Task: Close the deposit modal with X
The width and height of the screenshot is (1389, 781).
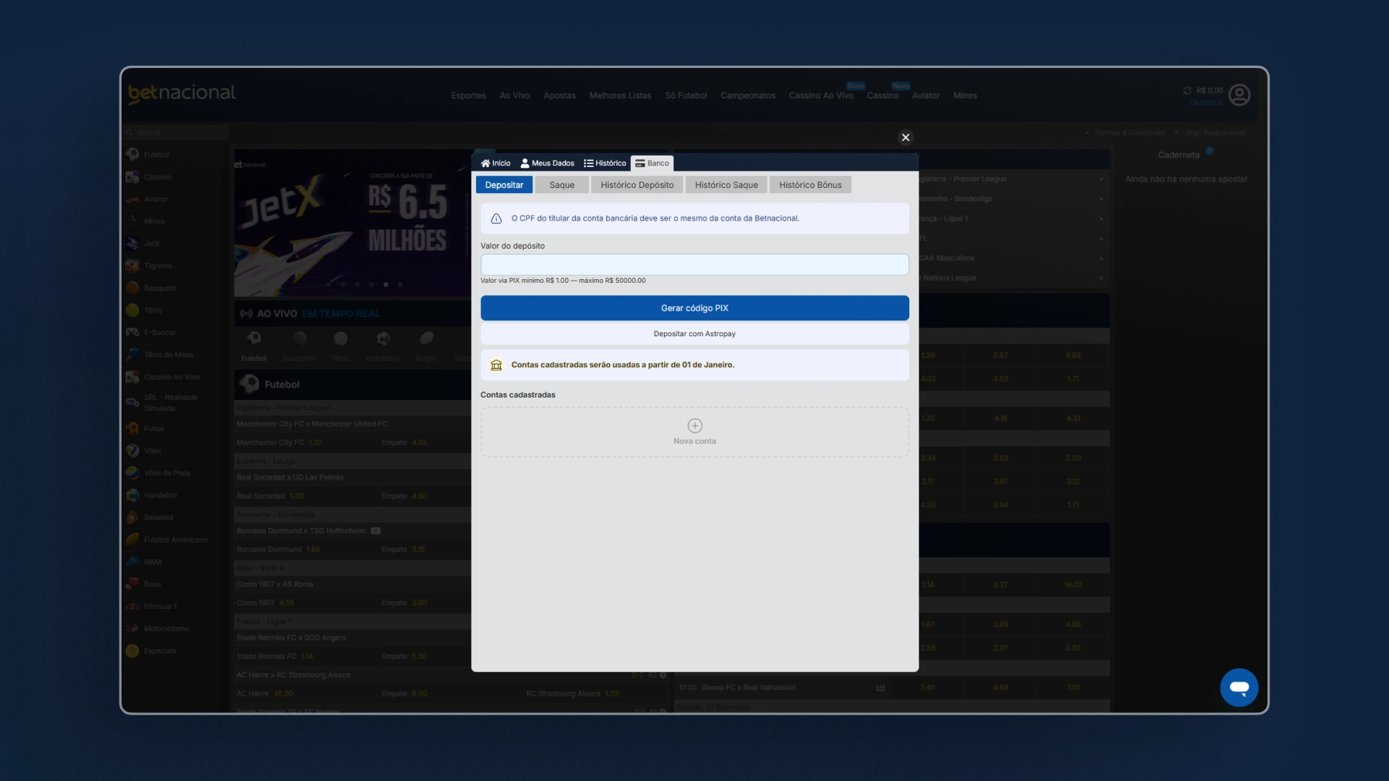Action: pyautogui.click(x=905, y=137)
